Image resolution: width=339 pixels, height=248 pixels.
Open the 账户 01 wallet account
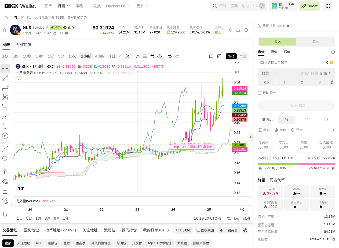coord(283,6)
